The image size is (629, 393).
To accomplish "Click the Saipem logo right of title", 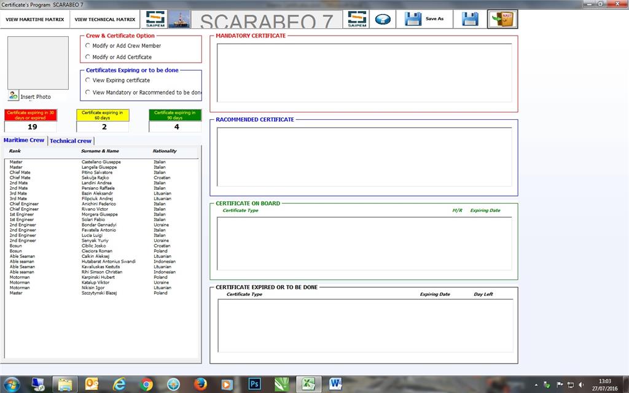I will [357, 19].
